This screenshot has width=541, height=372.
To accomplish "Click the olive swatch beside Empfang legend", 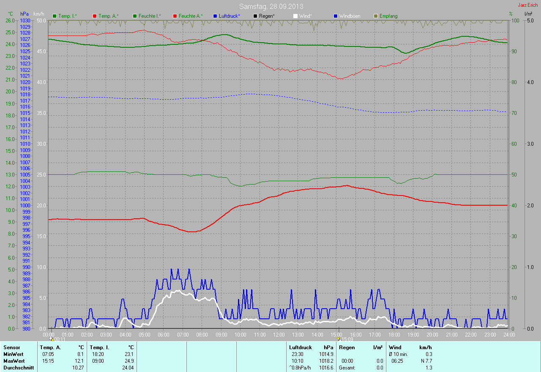I will pos(376,16).
